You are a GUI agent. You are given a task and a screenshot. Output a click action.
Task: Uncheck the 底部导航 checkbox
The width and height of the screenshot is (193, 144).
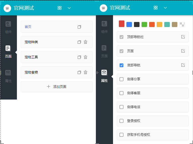coord(122,65)
